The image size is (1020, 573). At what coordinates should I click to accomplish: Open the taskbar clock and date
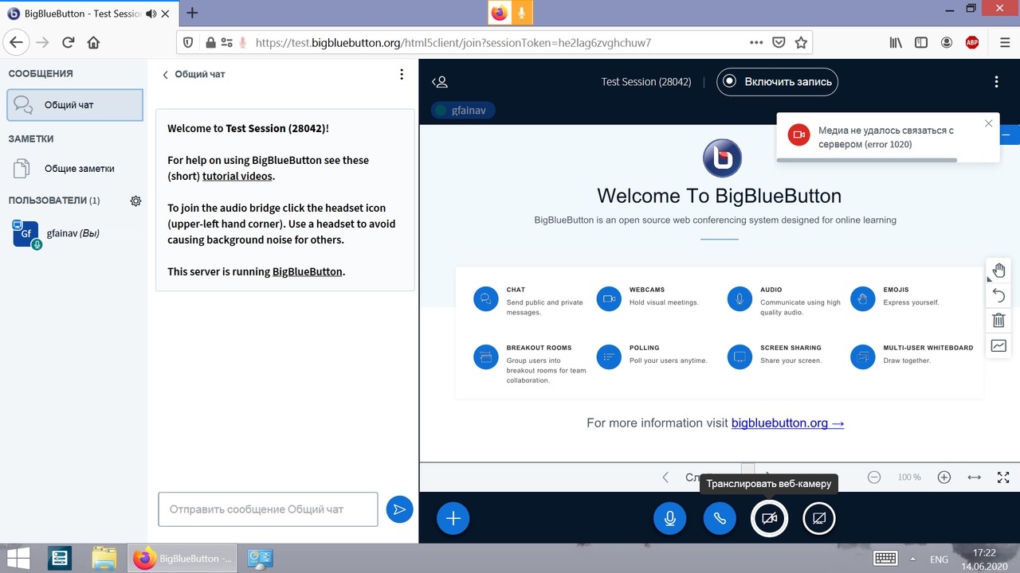point(985,559)
